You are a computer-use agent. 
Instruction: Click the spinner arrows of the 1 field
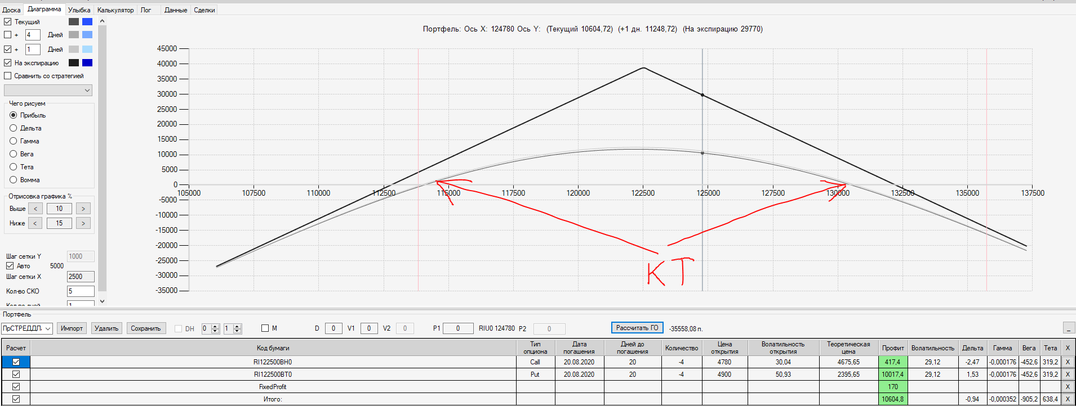point(237,328)
